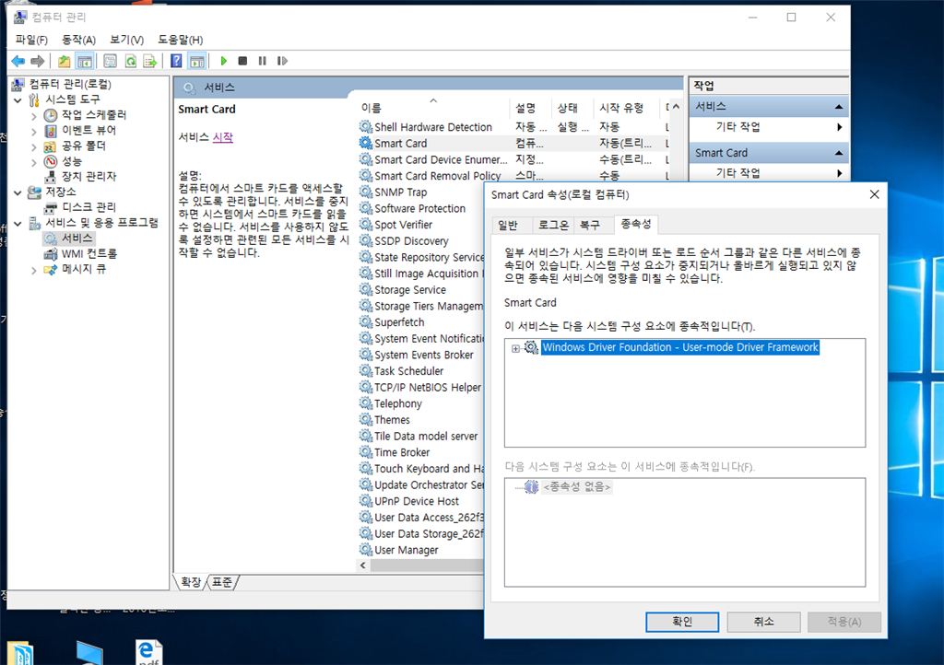This screenshot has height=665, width=944.
Task: Click the Restart Service icon
Action: [x=282, y=61]
